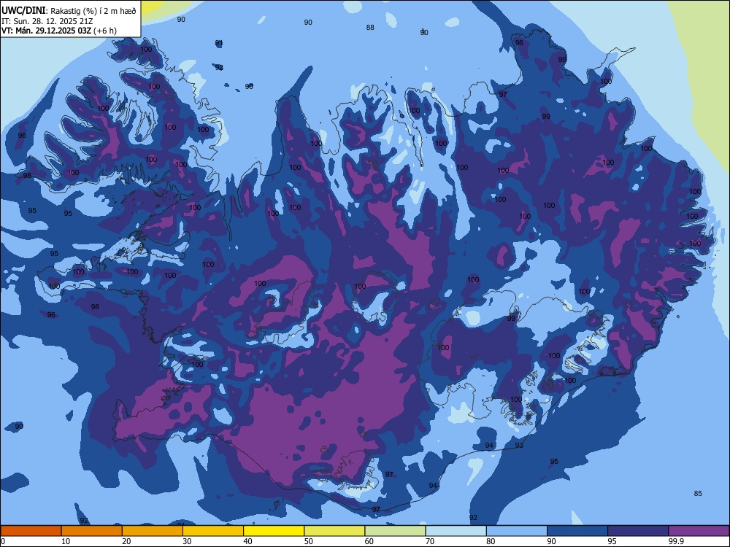Click the medium blue 90–95 legend swatch

pyautogui.click(x=577, y=531)
